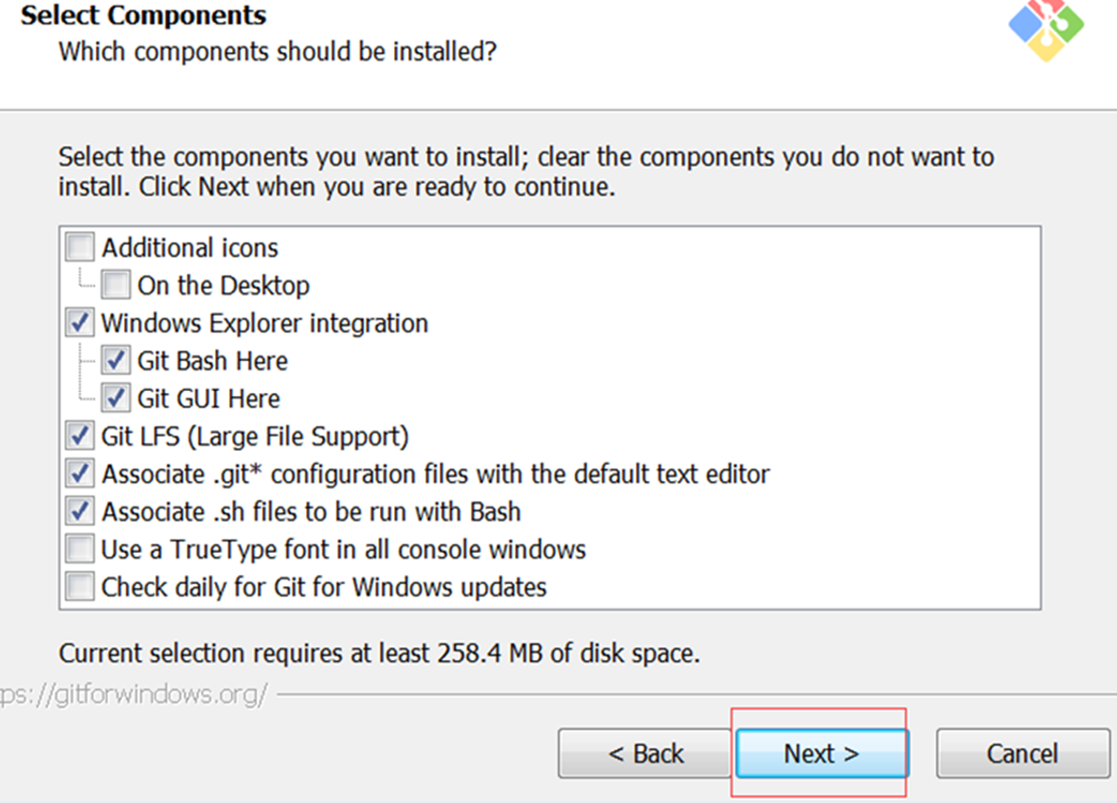Click the Next button to continue
The width and height of the screenshot is (1117, 803).
pyautogui.click(x=820, y=753)
